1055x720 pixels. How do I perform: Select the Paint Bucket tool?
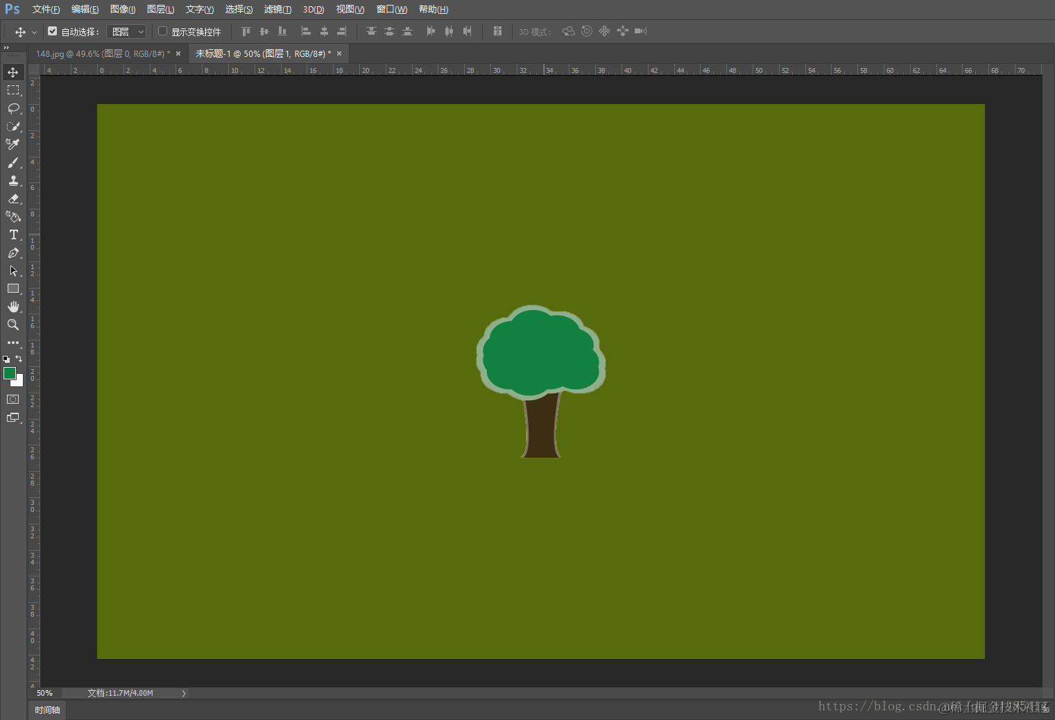(x=13, y=216)
